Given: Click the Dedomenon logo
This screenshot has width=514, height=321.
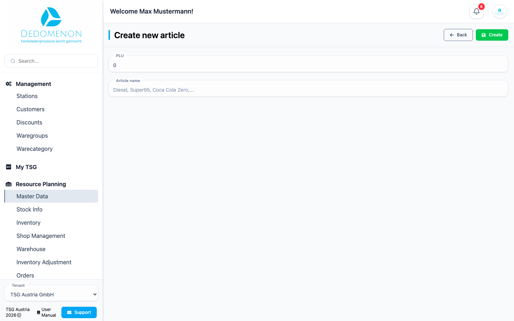Looking at the screenshot, I should click(x=51, y=25).
